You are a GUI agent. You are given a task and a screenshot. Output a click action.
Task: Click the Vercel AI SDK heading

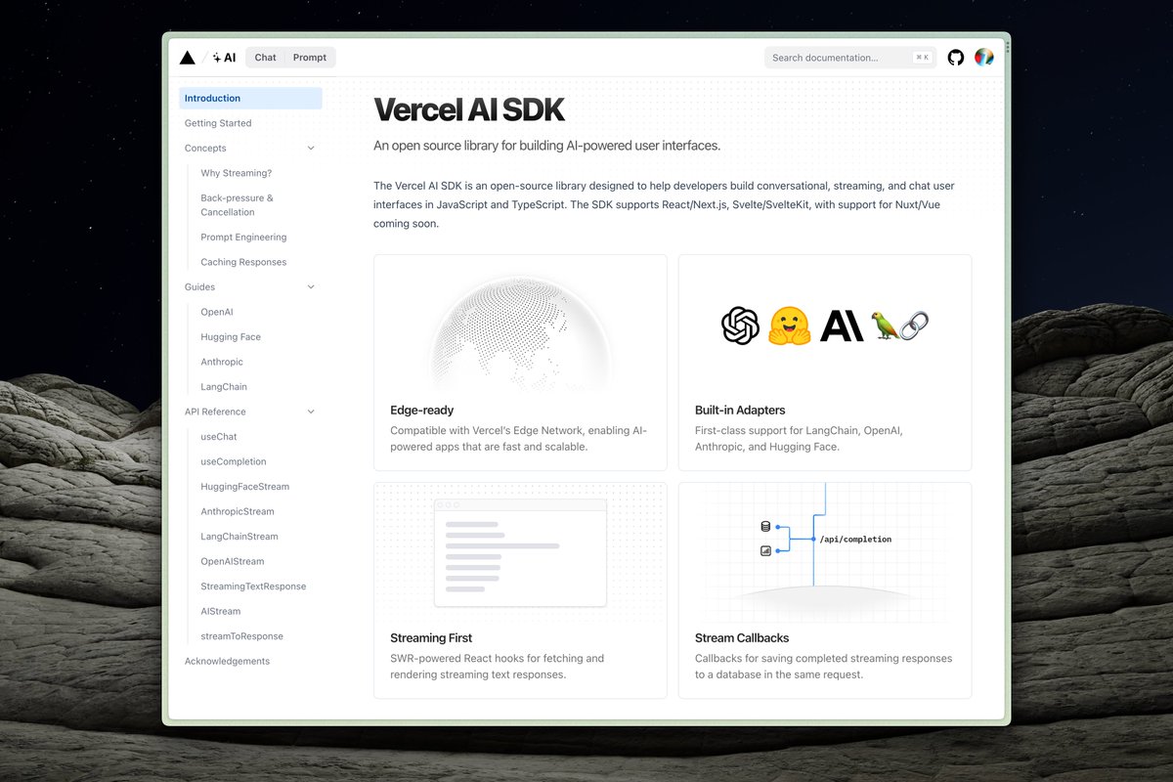coord(469,109)
